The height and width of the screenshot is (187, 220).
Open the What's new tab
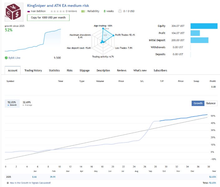(140, 70)
